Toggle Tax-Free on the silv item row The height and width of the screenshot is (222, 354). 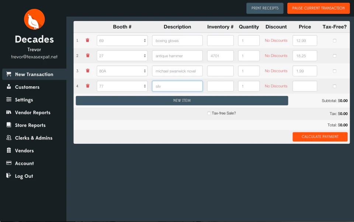[x=334, y=86]
